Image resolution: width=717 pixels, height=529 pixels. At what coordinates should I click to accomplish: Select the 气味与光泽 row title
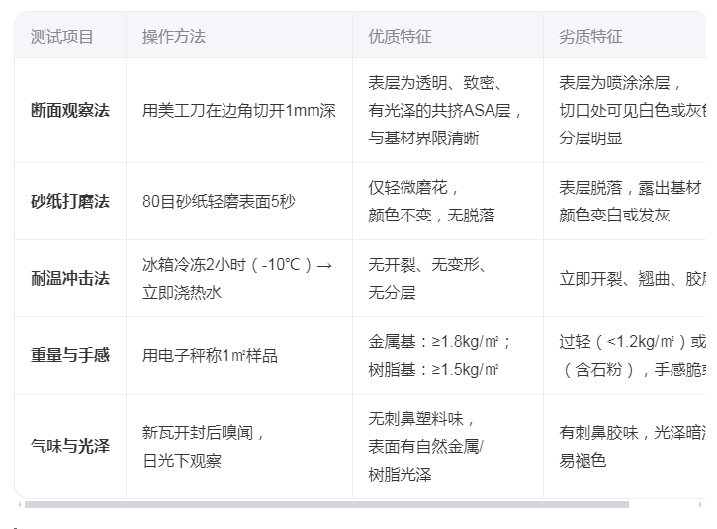[x=70, y=446]
